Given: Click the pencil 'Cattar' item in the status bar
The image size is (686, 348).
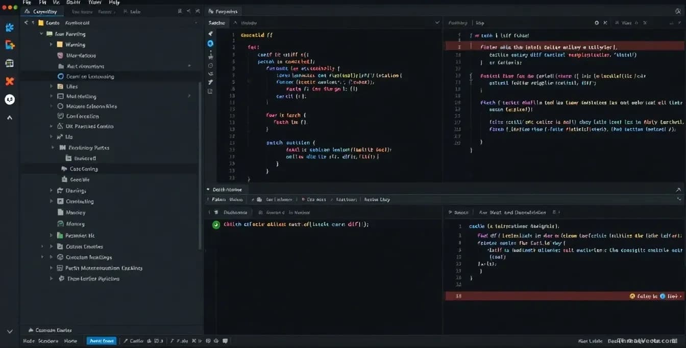Looking at the screenshot, I should [x=134, y=341].
